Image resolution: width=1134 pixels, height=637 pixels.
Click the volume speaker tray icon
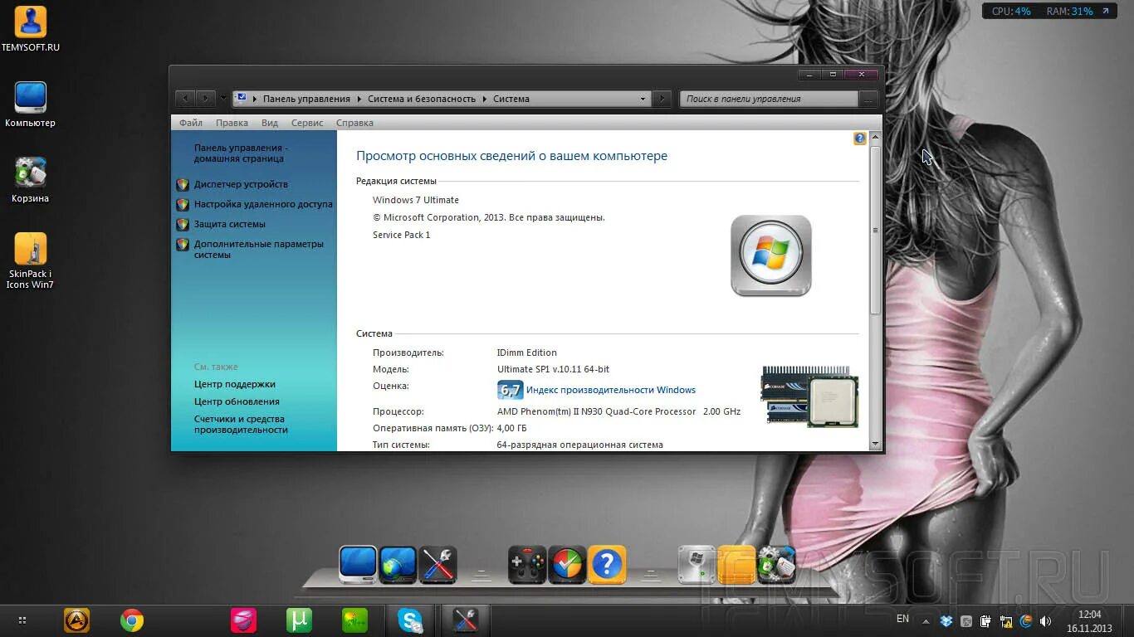tap(1045, 620)
